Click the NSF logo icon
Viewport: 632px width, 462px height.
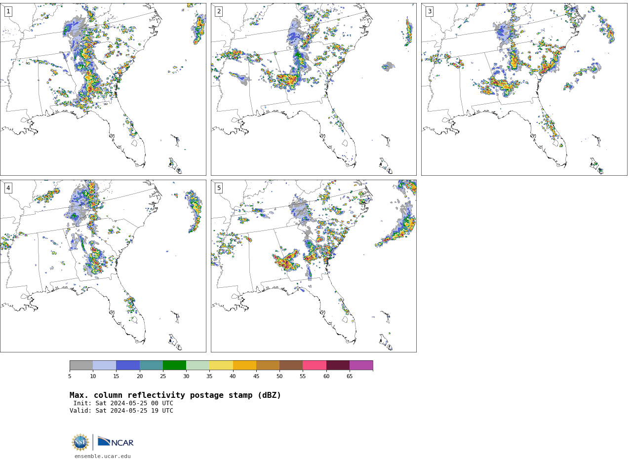(80, 442)
